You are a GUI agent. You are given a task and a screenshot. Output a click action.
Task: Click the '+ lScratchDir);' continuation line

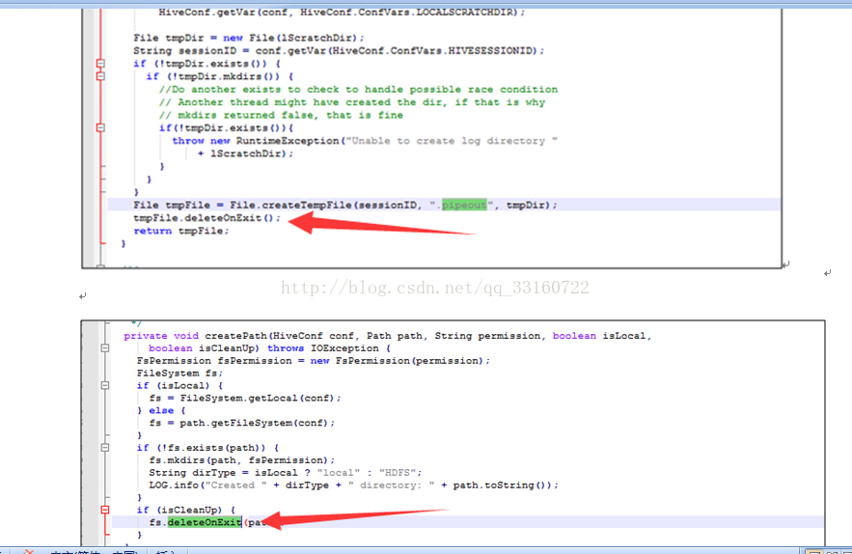point(245,153)
